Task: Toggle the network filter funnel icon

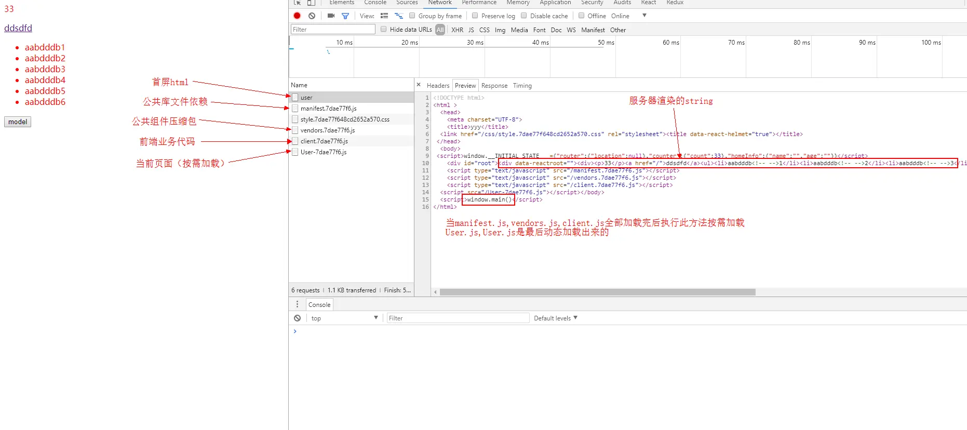Action: point(345,16)
